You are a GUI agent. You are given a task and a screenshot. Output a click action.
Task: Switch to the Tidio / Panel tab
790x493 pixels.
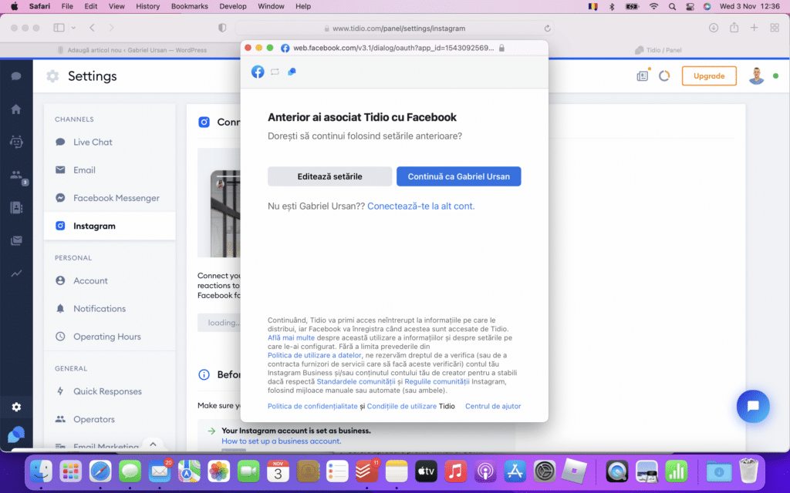(x=658, y=50)
